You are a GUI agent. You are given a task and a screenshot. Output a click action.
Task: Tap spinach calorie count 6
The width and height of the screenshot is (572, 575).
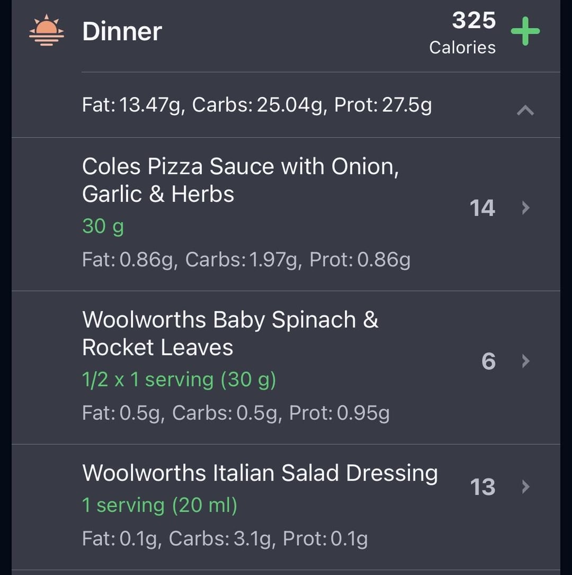pyautogui.click(x=488, y=361)
